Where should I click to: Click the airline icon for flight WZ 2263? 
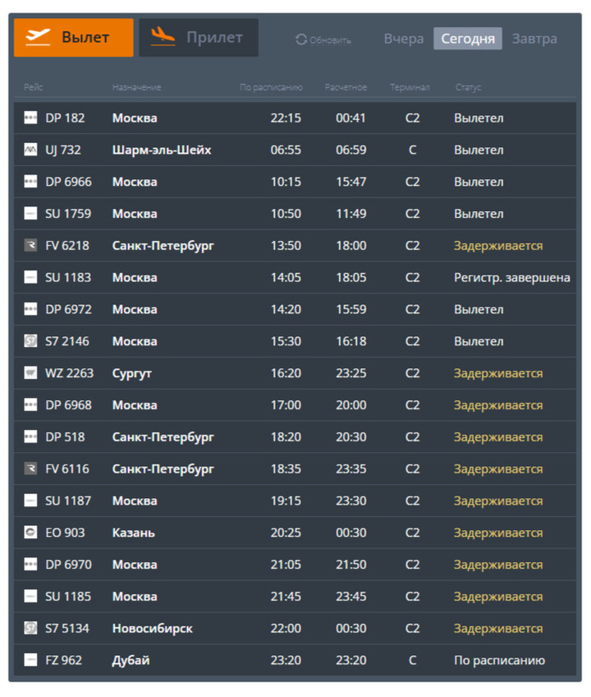click(30, 373)
